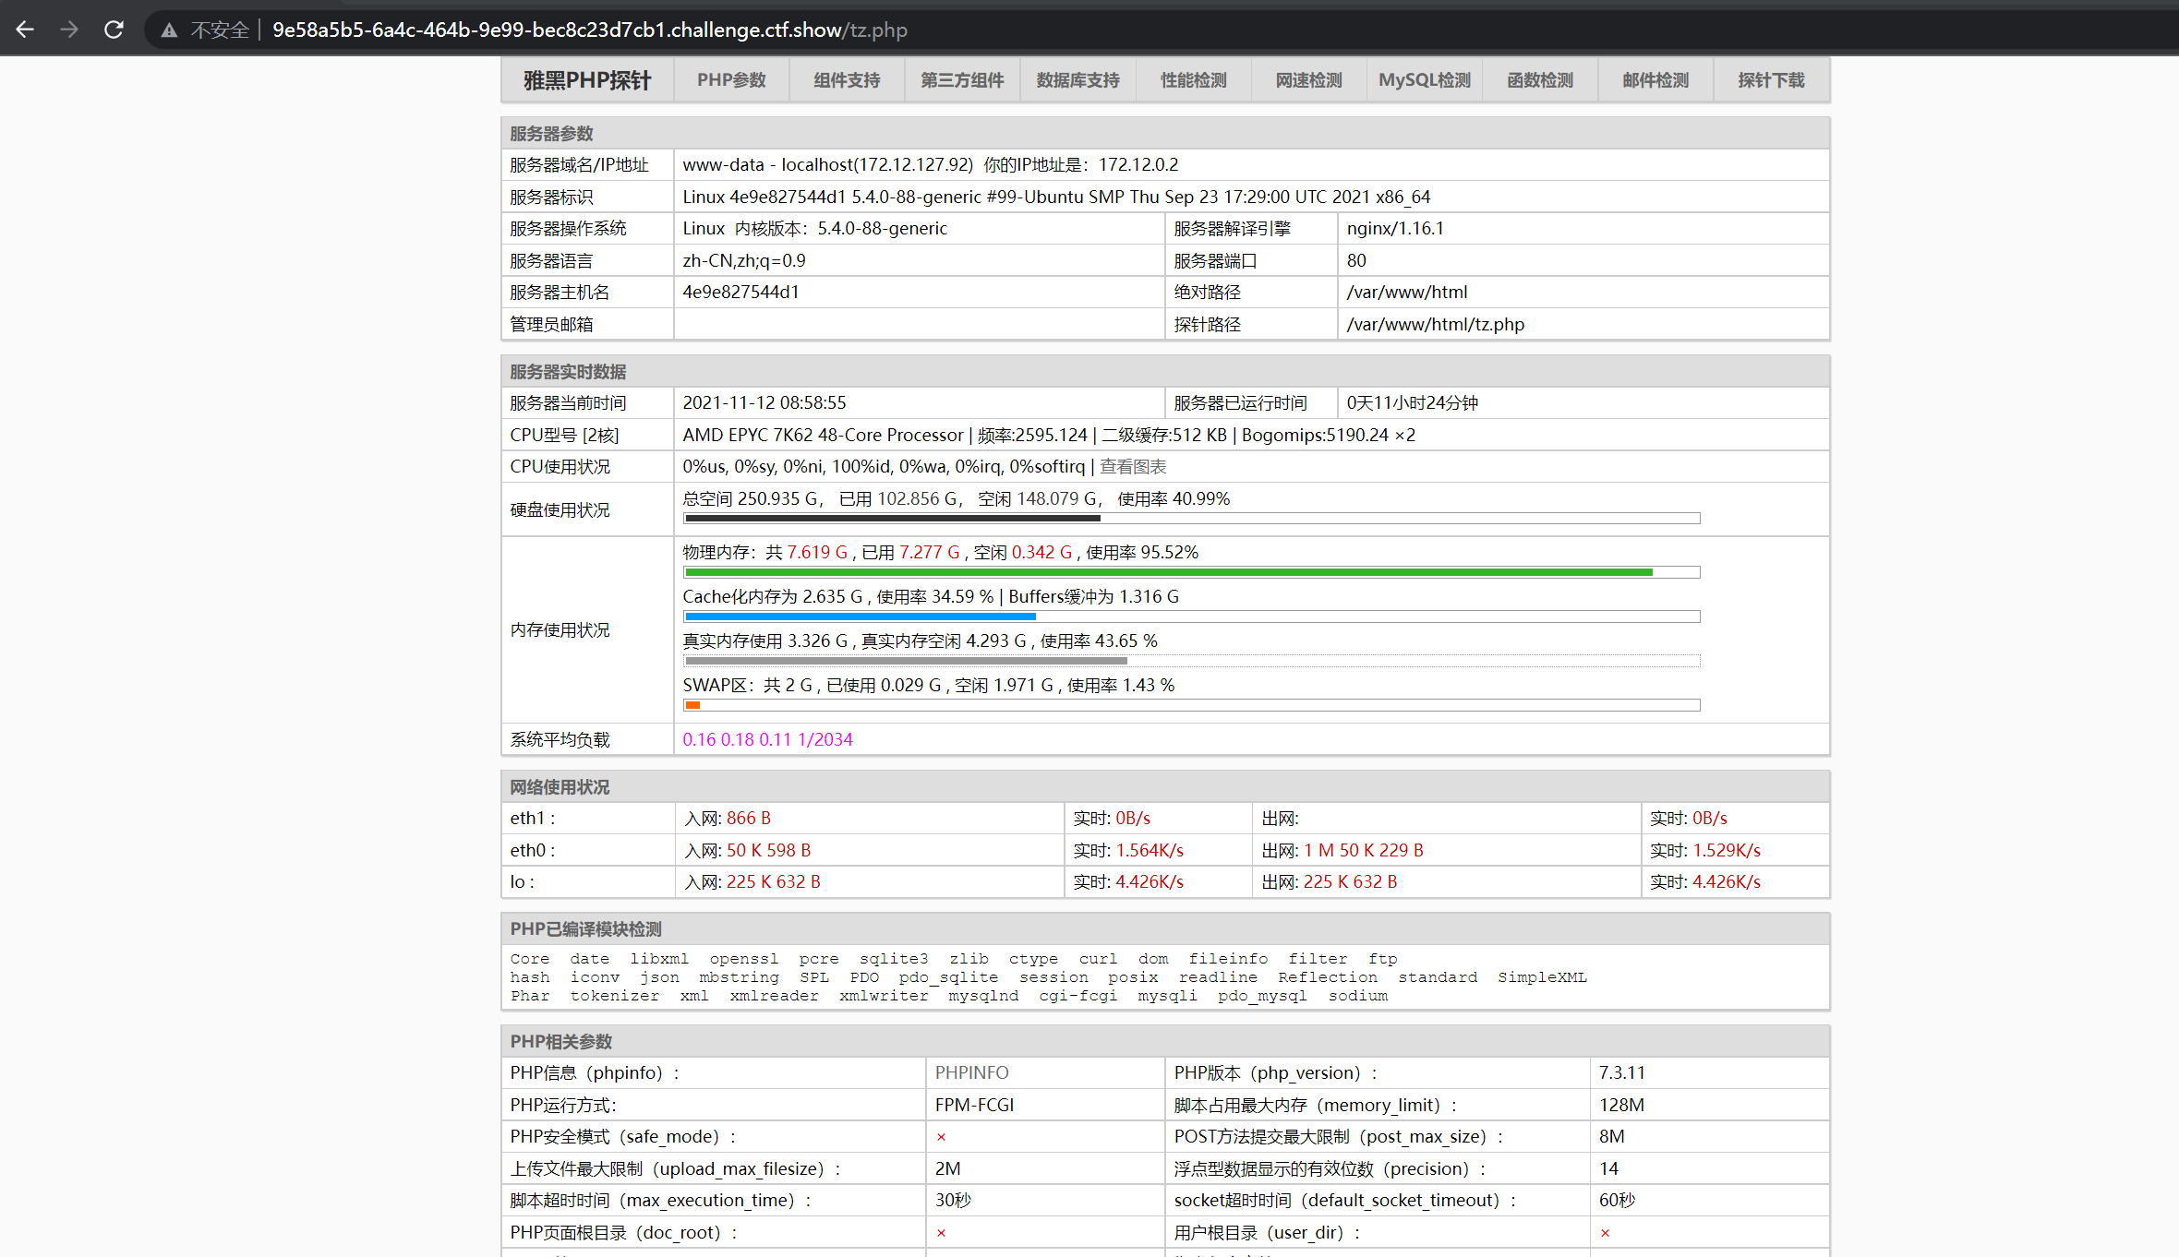This screenshot has width=2179, height=1257.
Task: Open the PHP参数 navigation tab
Action: (x=731, y=80)
